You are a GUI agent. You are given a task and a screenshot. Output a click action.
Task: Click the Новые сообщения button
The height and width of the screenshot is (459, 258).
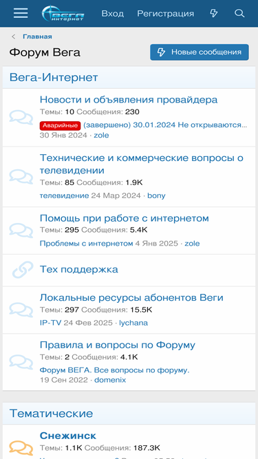coord(200,52)
